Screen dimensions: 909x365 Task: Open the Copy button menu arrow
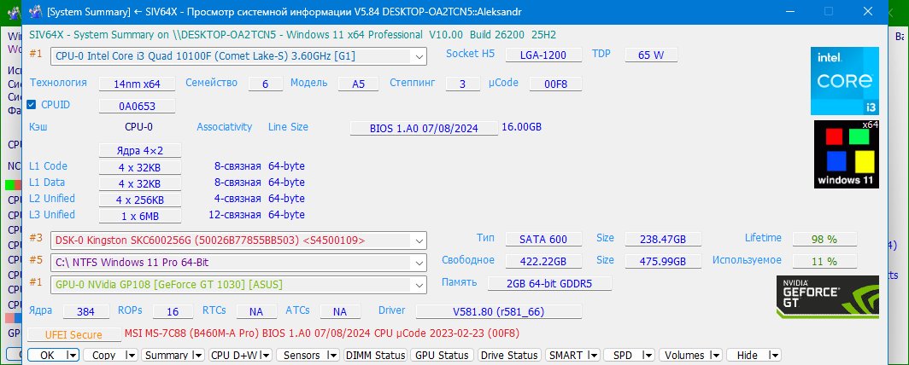(x=130, y=355)
